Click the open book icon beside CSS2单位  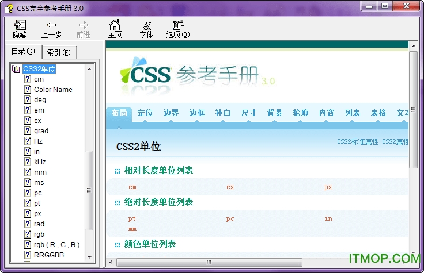pos(16,69)
